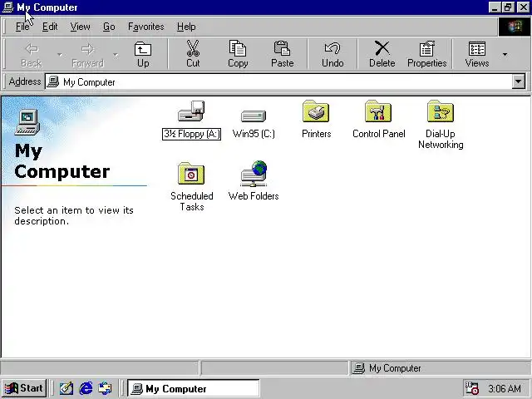Click the My Computer status bar zone
The image size is (532, 399).
pyautogui.click(x=441, y=368)
